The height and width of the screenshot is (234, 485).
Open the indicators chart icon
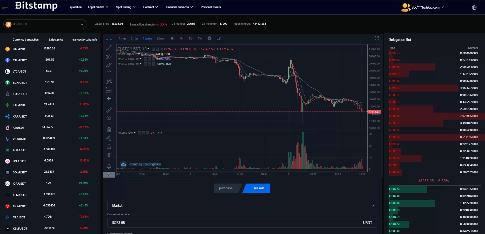coord(219,38)
